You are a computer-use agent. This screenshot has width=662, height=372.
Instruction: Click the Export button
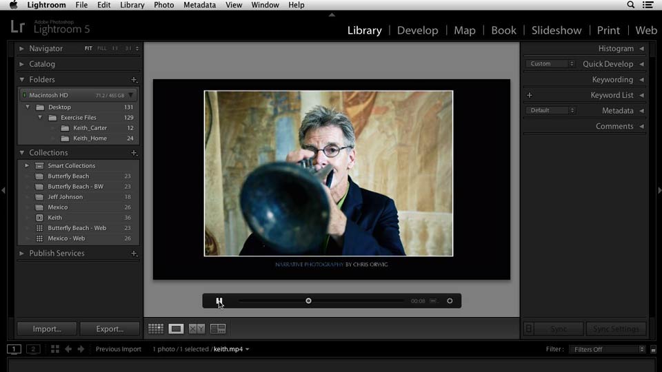[110, 329]
